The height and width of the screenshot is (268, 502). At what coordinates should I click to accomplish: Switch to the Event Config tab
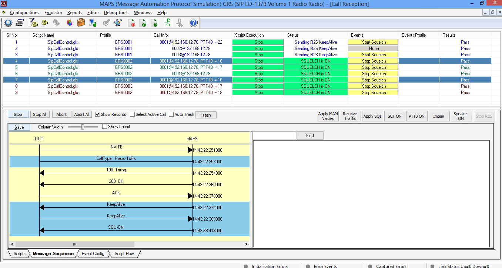tap(93, 254)
